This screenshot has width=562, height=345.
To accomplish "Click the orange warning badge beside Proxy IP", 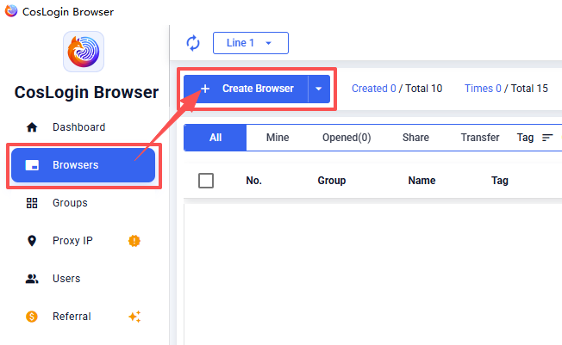I will (x=134, y=241).
